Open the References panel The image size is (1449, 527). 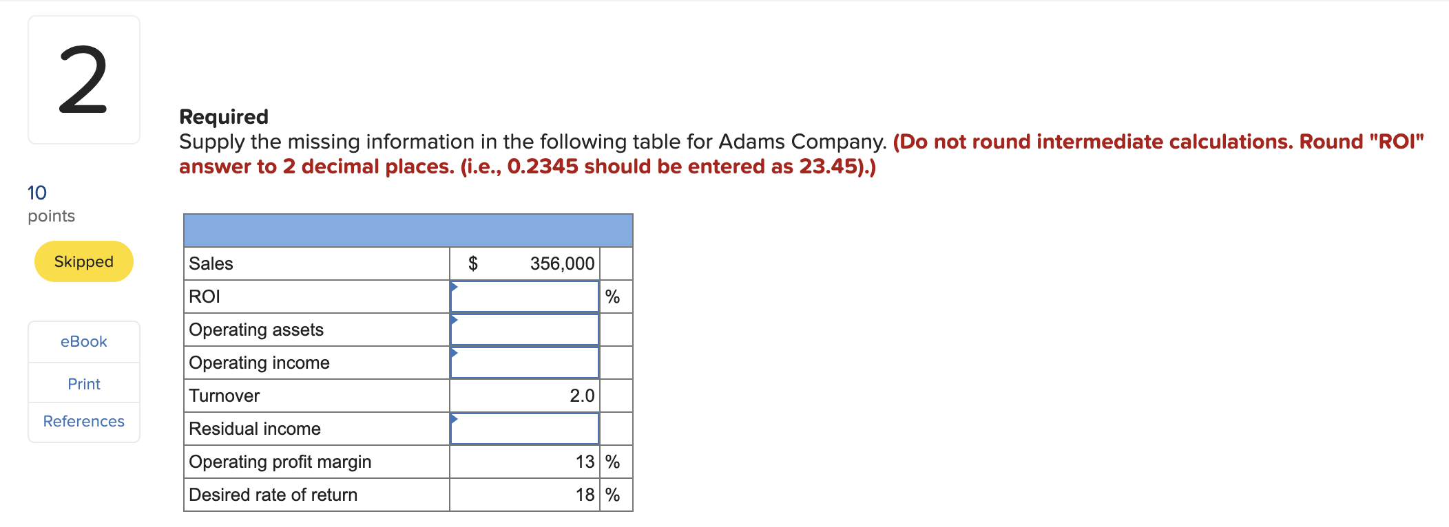click(83, 421)
